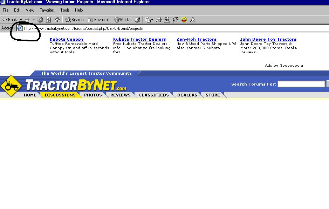Open the CLASSIFIEDS tab
Image resolution: width=329 pixels, height=209 pixels.
click(x=154, y=95)
